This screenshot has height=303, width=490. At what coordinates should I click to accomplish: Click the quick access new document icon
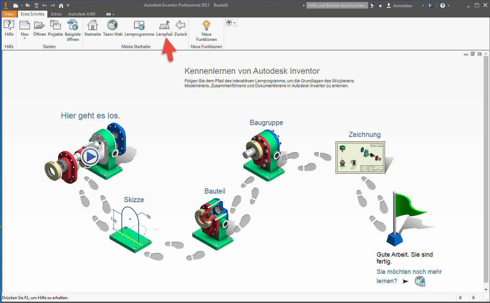pos(16,5)
